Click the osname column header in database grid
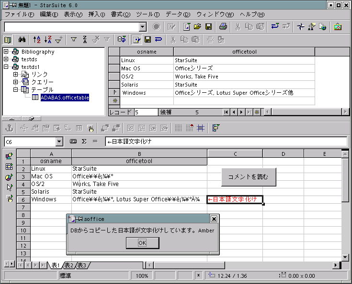Image resolution: width=352 pixels, height=284 pixels. (x=147, y=52)
